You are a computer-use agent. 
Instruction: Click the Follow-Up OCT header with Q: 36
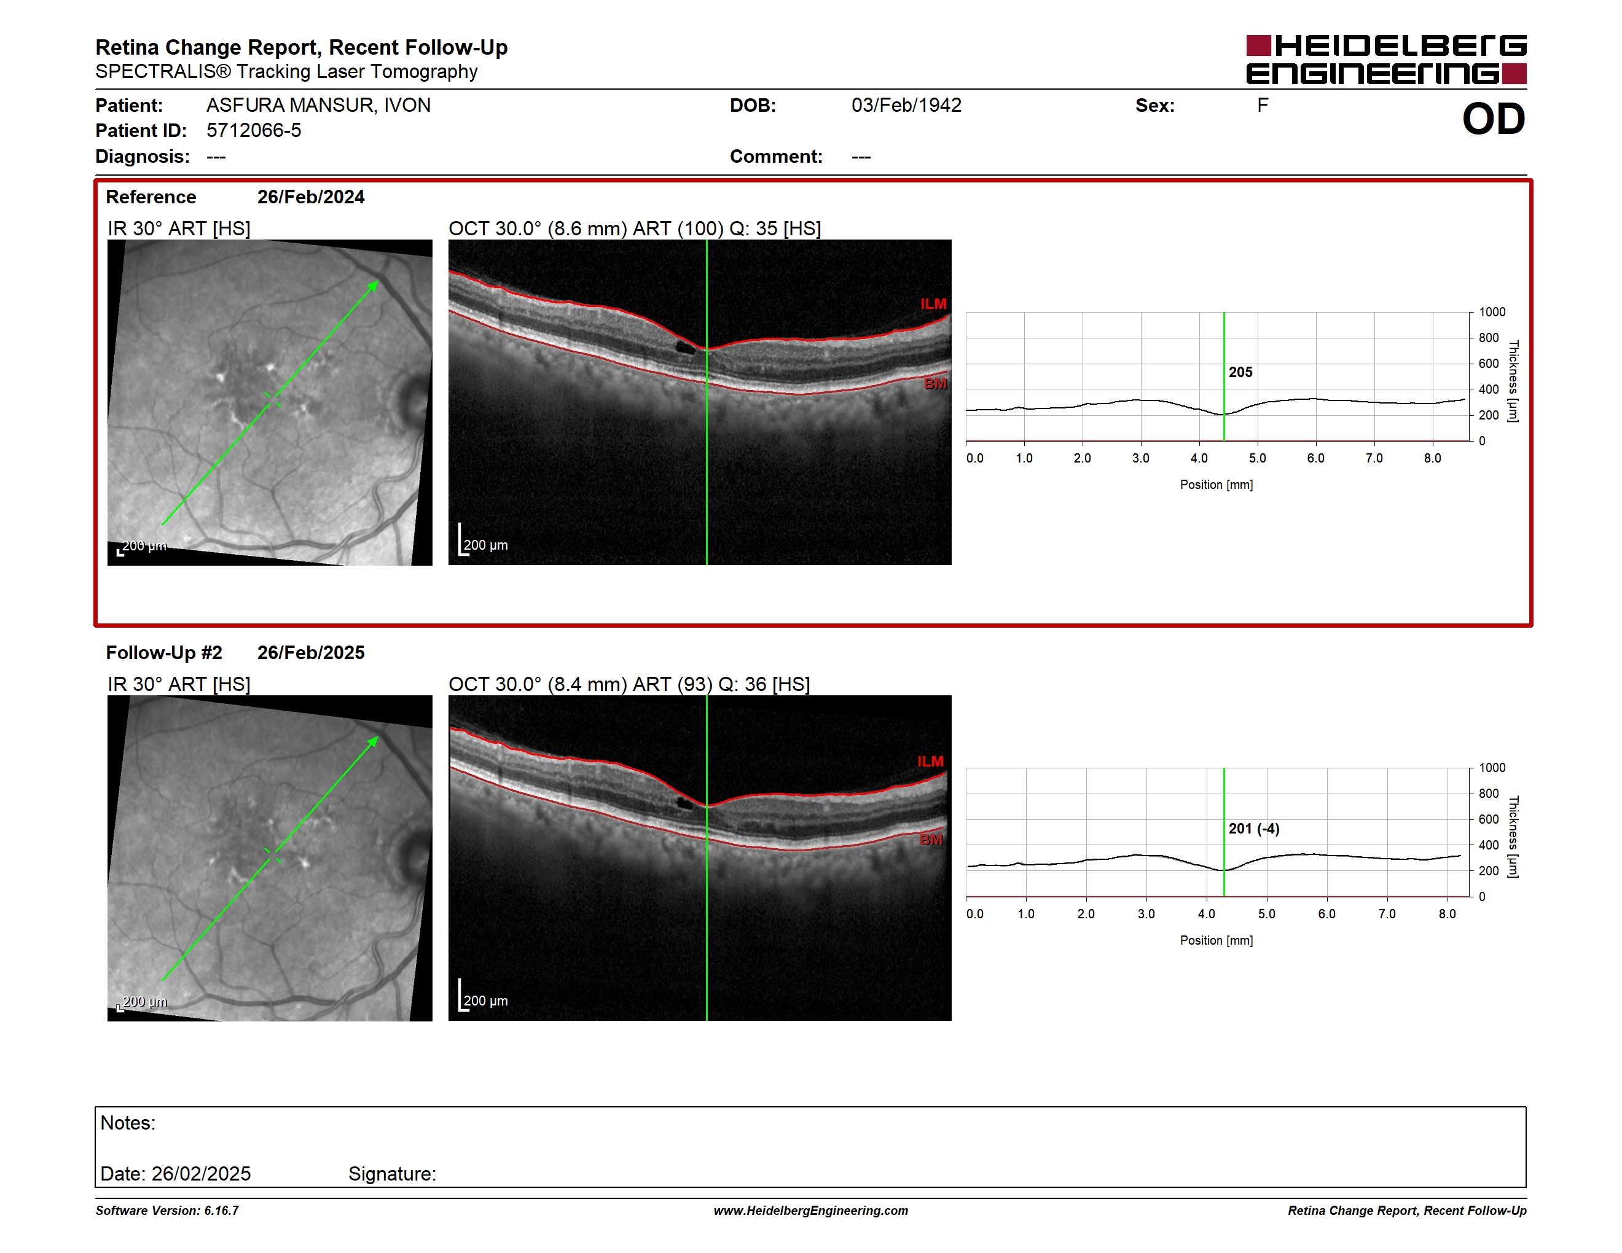click(629, 684)
